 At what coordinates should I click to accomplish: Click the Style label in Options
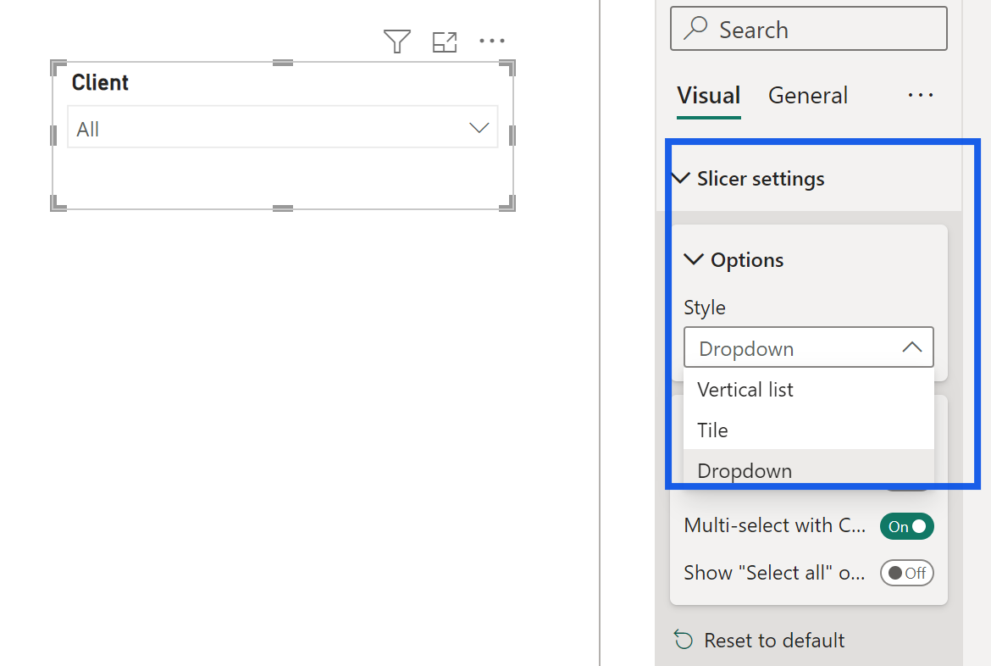click(x=704, y=308)
